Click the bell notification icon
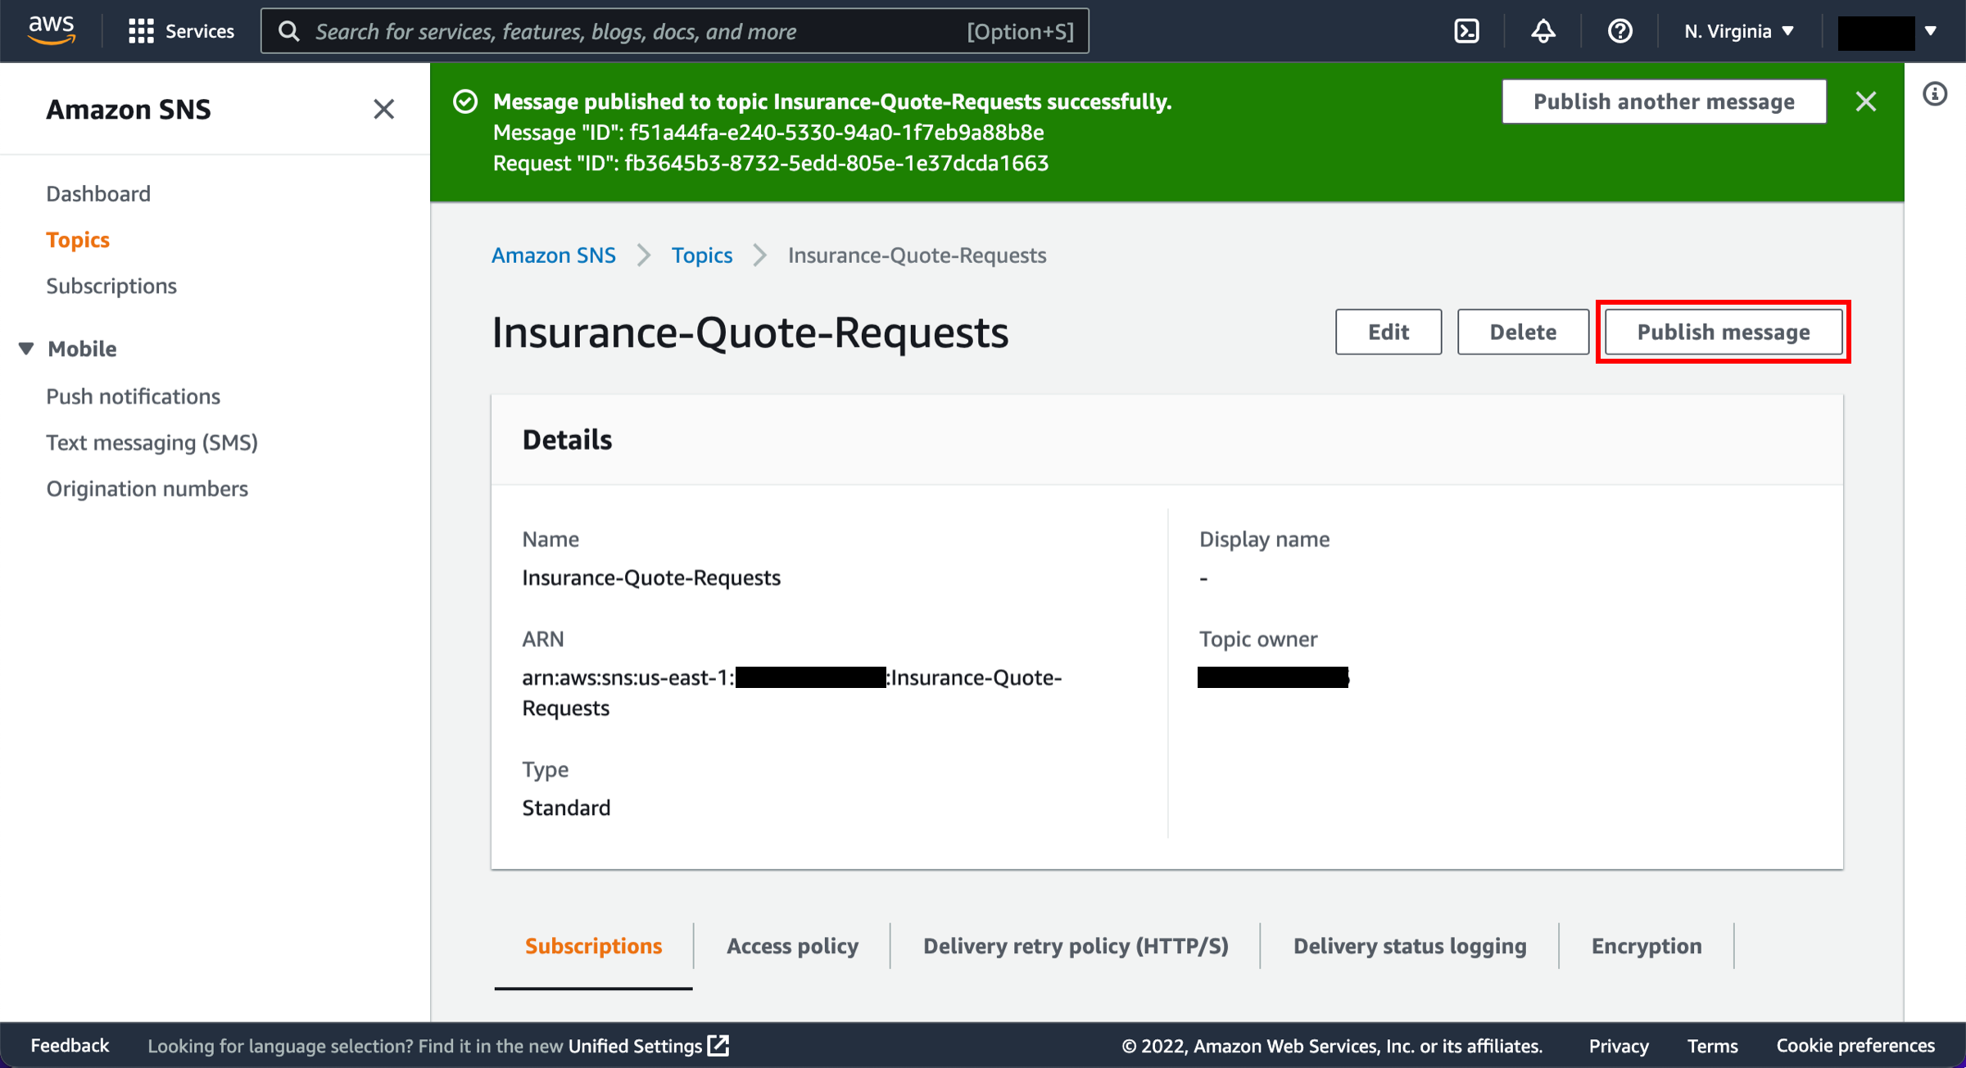Image resolution: width=1966 pixels, height=1068 pixels. [x=1542, y=30]
